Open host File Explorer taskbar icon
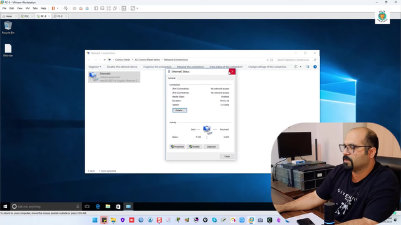The width and height of the screenshot is (401, 225). pyautogui.click(x=113, y=220)
